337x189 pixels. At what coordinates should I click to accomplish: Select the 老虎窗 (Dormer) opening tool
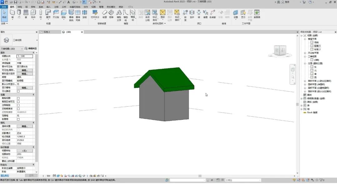coord(212,14)
